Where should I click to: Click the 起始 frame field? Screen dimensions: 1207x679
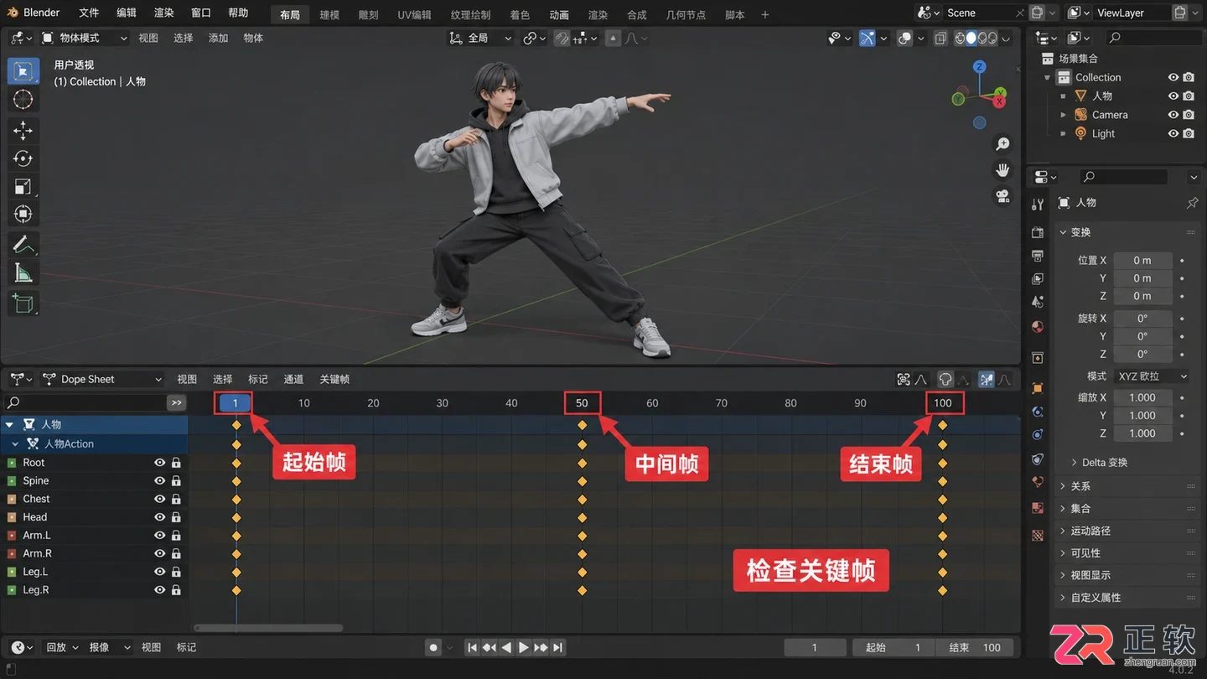[894, 647]
